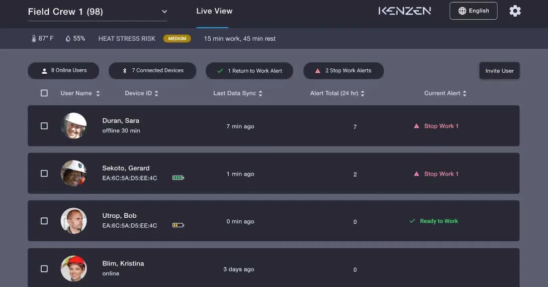The image size is (548, 287).
Task: Click Sara Duran's Stop Work warning triangle
Action: pyautogui.click(x=416, y=126)
